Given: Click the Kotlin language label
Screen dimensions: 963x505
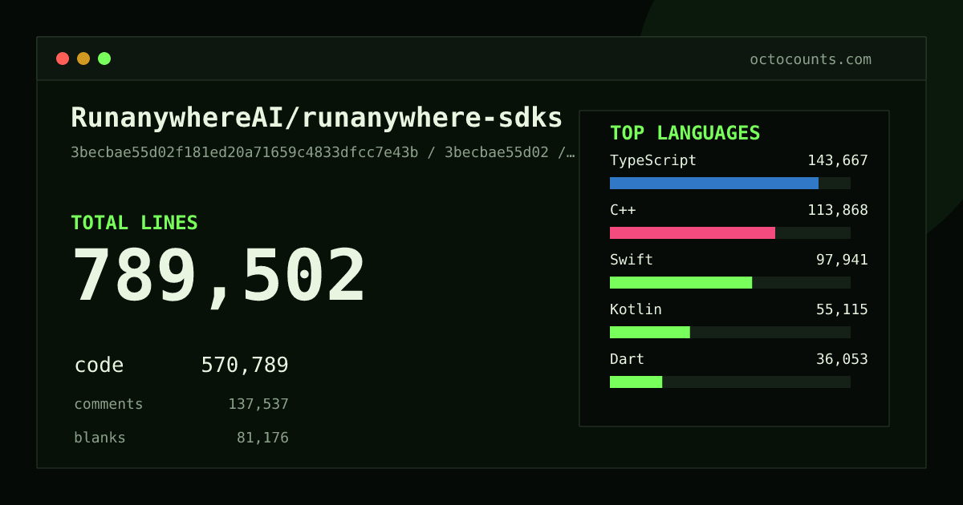Looking at the screenshot, I should [636, 309].
